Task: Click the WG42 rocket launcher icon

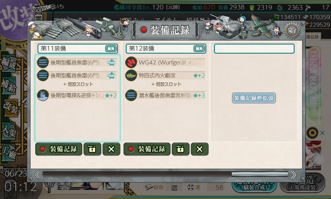Action: point(131,62)
